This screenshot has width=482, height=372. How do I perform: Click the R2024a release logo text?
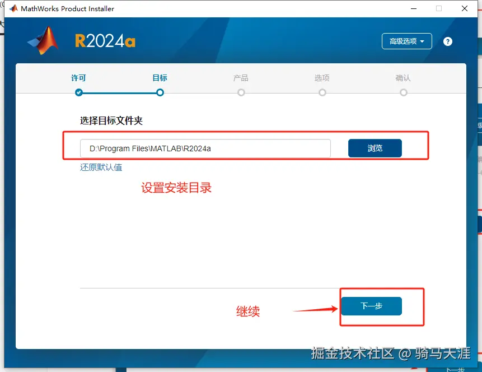click(x=105, y=41)
